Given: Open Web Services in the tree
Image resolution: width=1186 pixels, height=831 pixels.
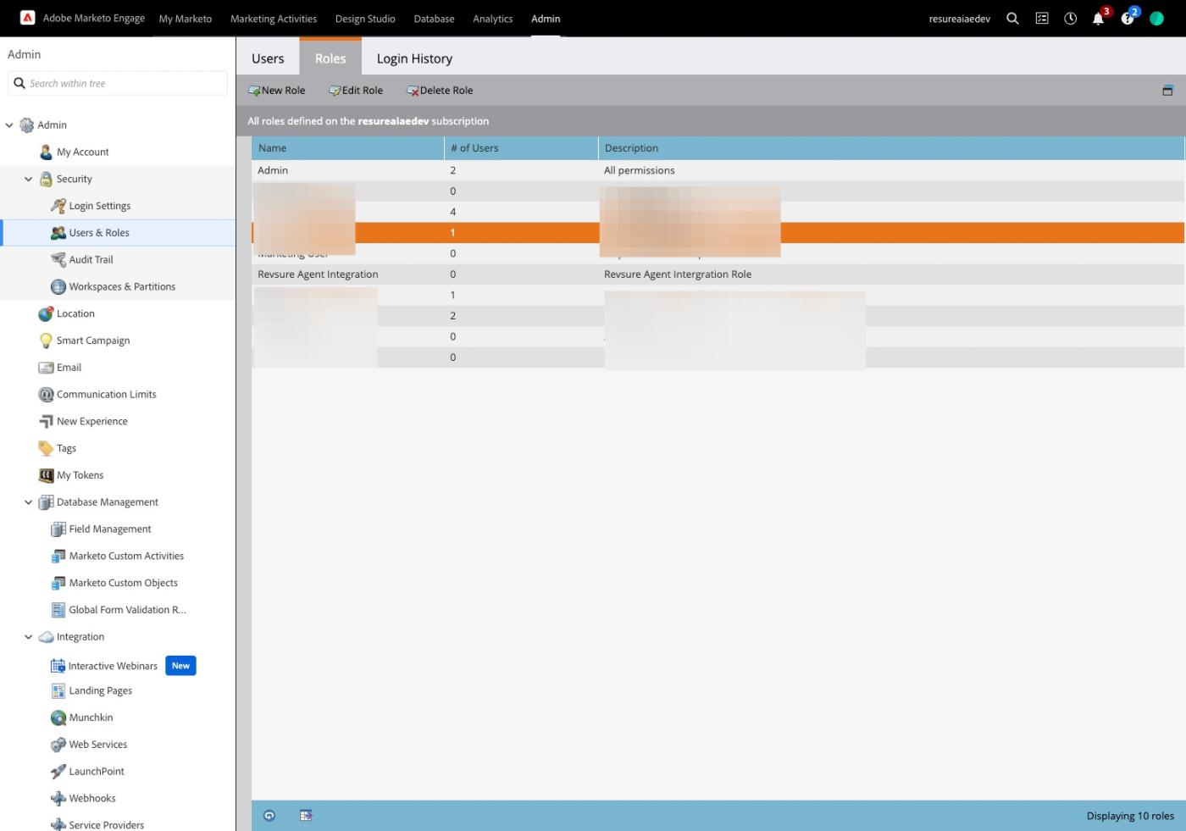Looking at the screenshot, I should [x=98, y=745].
